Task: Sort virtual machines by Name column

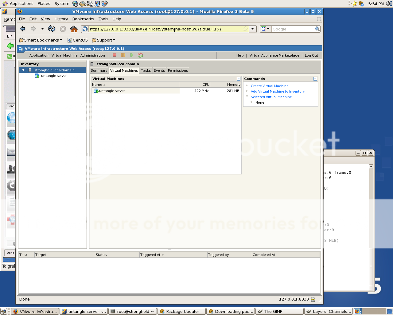Action: 135,85
